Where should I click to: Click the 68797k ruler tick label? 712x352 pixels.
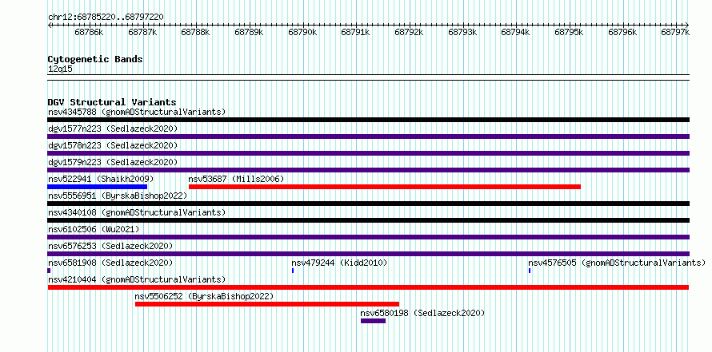pos(676,32)
